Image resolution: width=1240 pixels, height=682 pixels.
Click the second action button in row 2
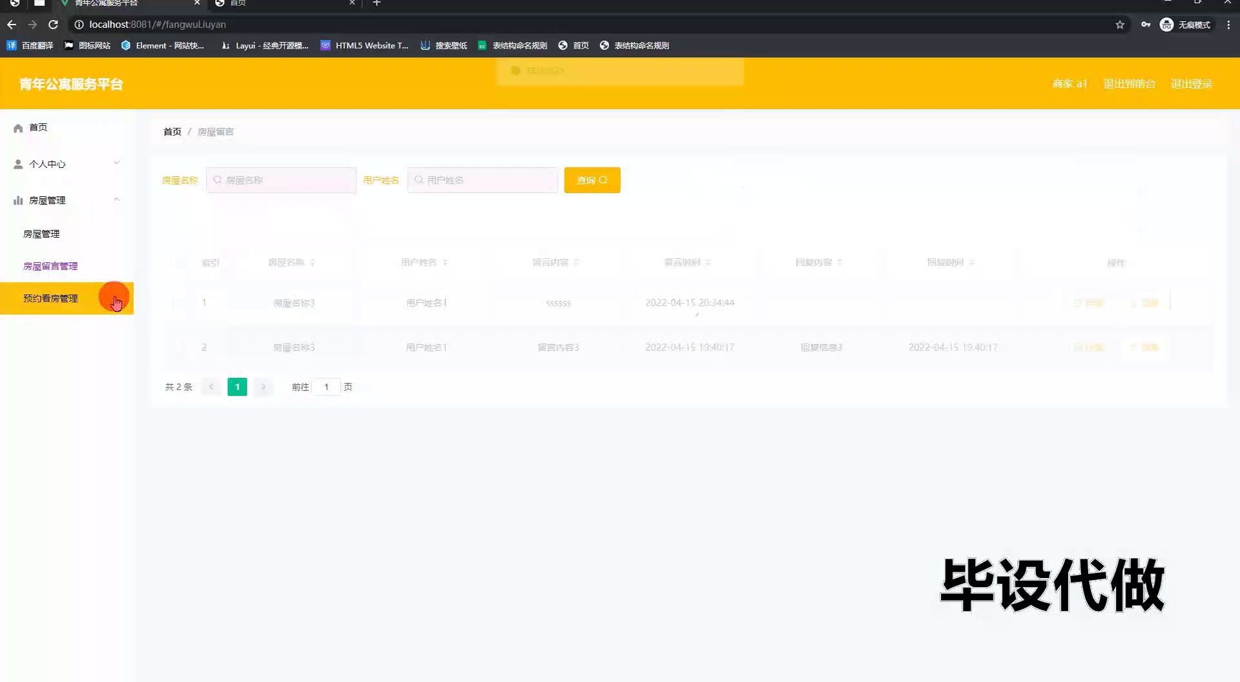[1144, 347]
